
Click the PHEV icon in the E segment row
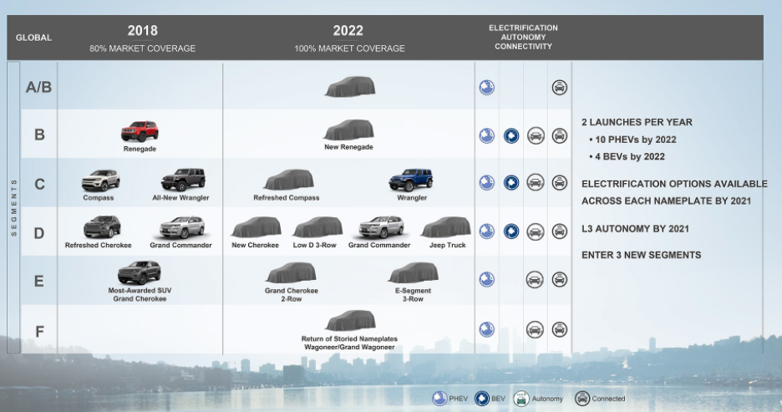[x=486, y=280]
